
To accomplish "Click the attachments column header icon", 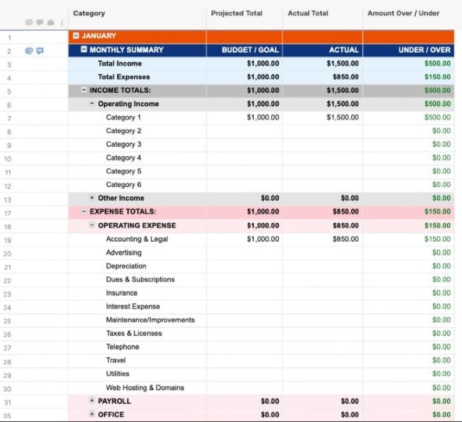I will click(x=29, y=22).
